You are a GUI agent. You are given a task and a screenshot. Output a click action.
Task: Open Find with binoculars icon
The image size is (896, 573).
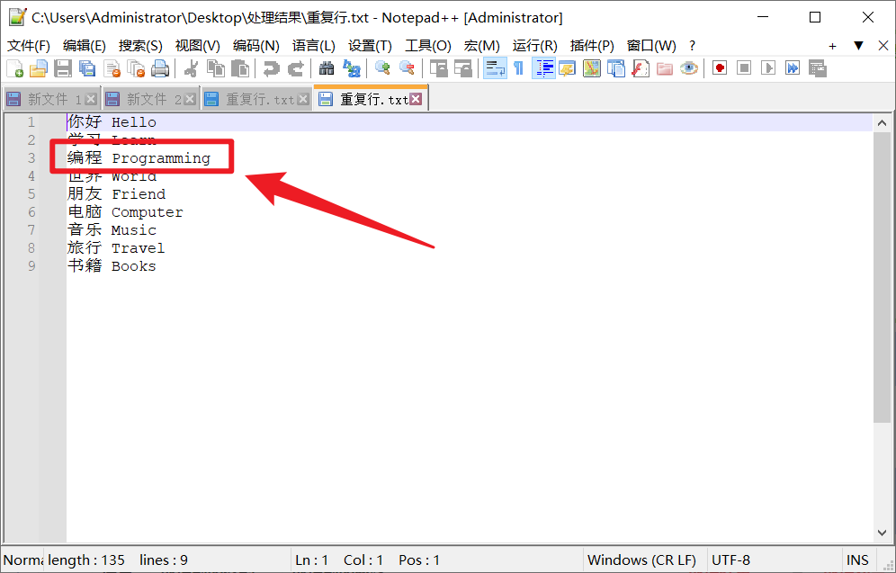[x=327, y=68]
